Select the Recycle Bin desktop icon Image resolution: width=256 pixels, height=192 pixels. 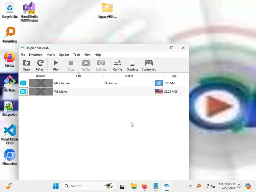(x=10, y=10)
